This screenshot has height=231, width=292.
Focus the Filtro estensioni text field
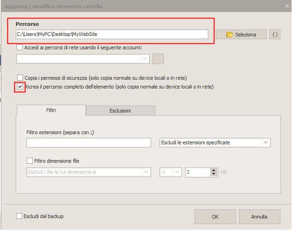[89, 143]
